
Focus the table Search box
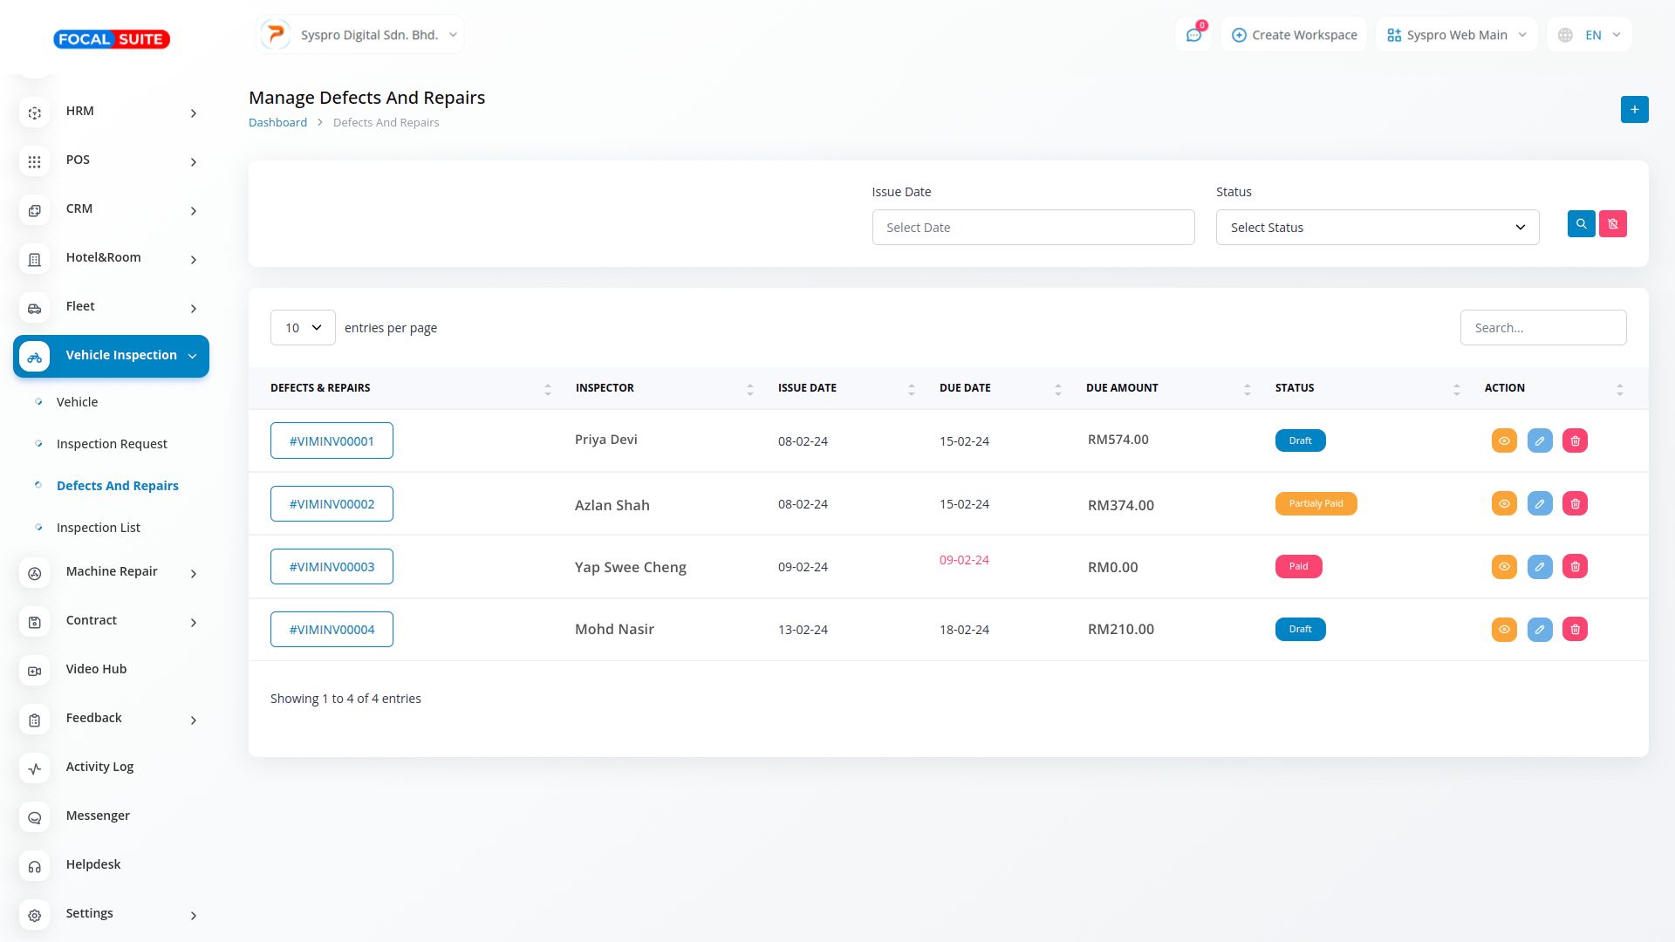tap(1542, 328)
